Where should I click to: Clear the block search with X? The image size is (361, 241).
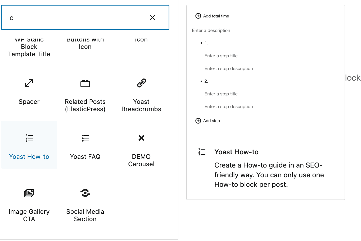152,17
